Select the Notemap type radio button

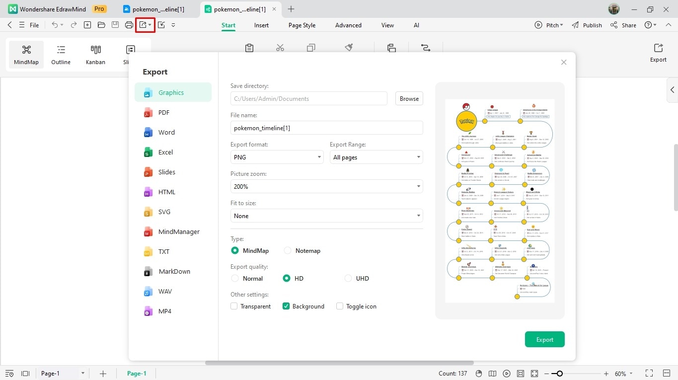pyautogui.click(x=288, y=250)
